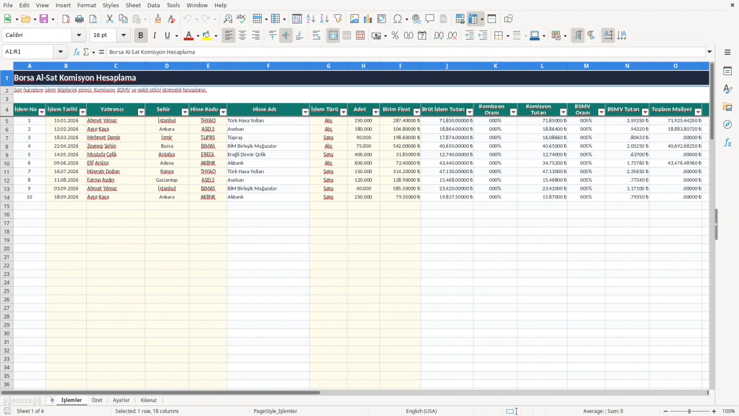The height and width of the screenshot is (416, 739).
Task: Add a decimal place
Action: (x=438, y=36)
